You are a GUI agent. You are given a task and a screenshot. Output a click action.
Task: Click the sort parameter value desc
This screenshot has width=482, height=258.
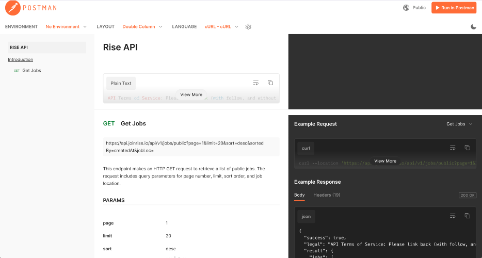pos(171,249)
